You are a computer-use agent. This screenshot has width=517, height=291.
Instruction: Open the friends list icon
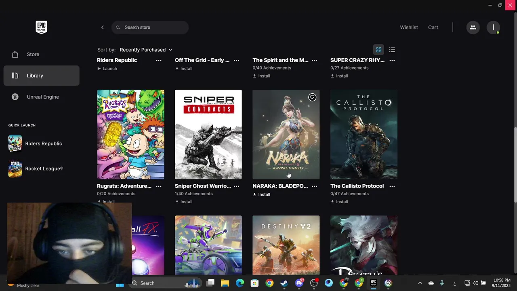(473, 27)
